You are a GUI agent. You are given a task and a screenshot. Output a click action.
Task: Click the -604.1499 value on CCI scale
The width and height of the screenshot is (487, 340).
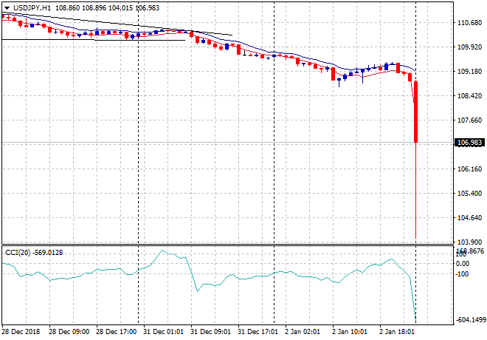coord(471,320)
